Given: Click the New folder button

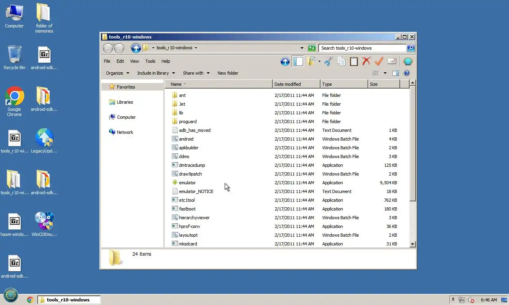Looking at the screenshot, I should click(228, 73).
